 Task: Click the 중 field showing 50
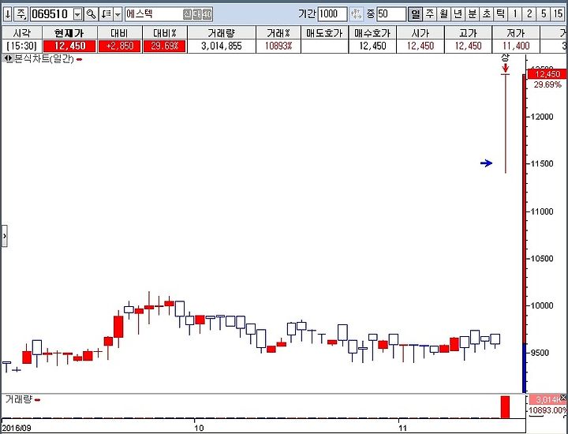390,14
